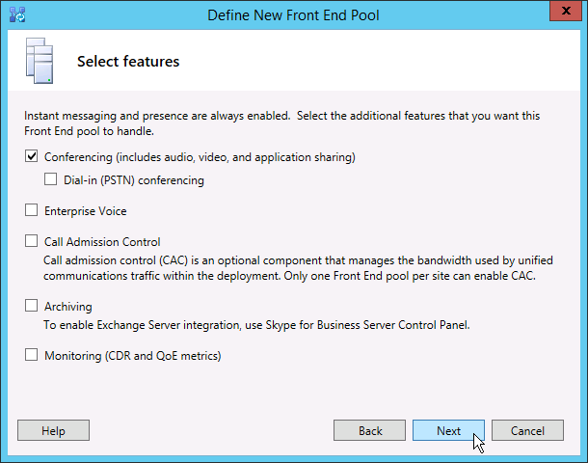The image size is (588, 463).
Task: Check the Archiving option box
Action: 32,307
